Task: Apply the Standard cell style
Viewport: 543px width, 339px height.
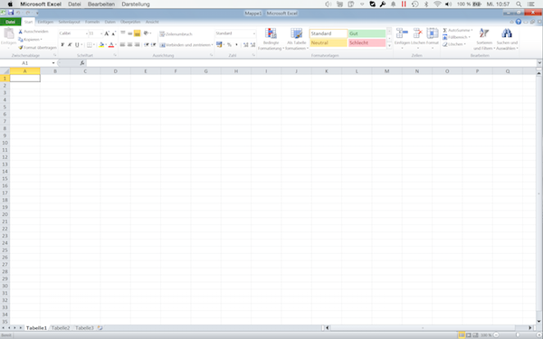Action: 329,33
